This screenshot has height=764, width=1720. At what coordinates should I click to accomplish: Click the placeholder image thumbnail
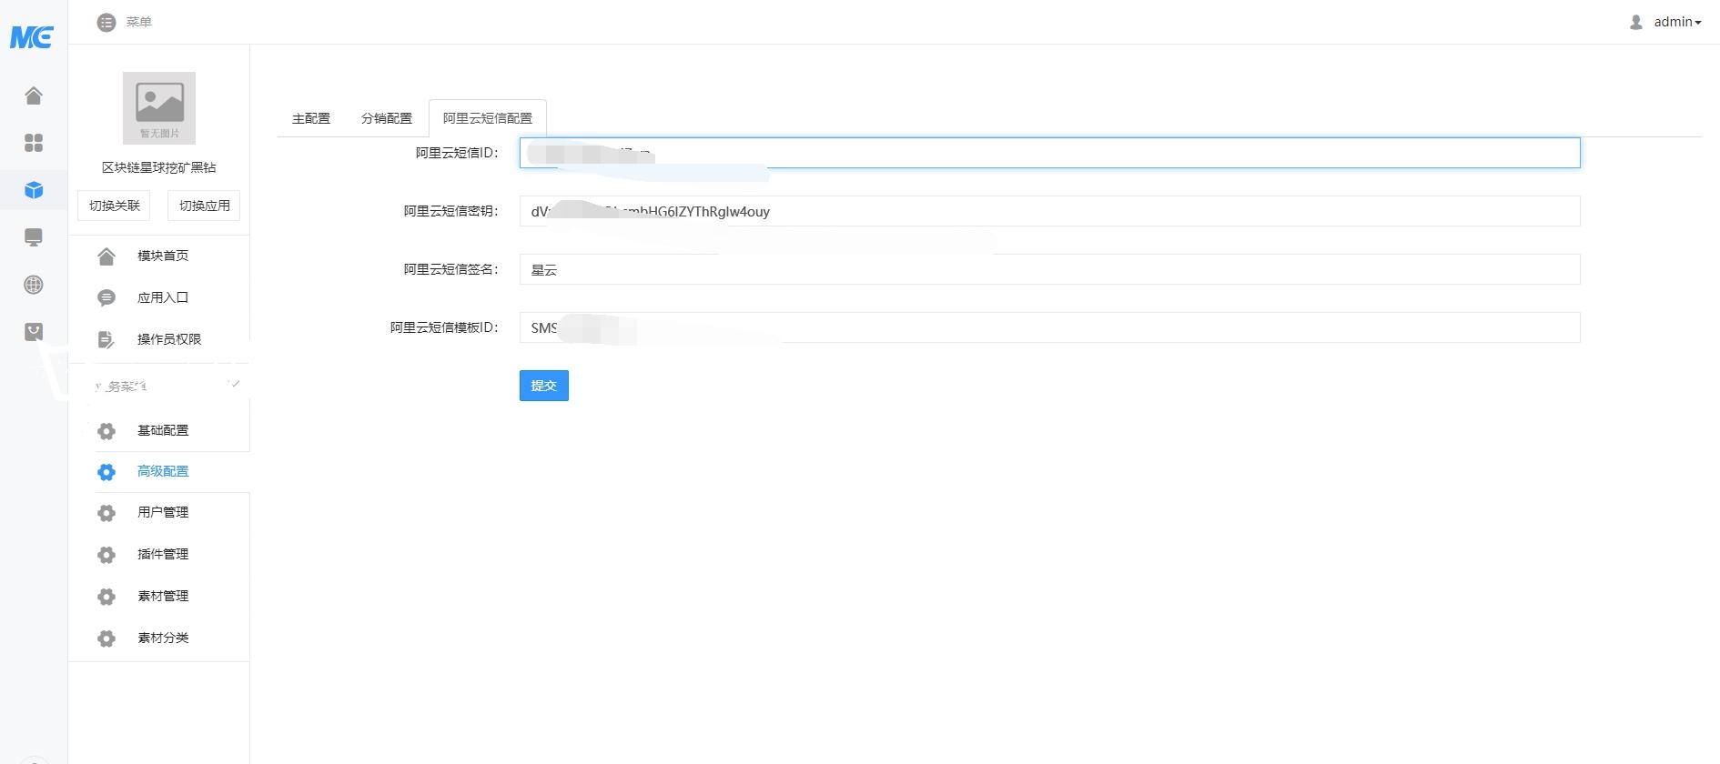(x=159, y=108)
